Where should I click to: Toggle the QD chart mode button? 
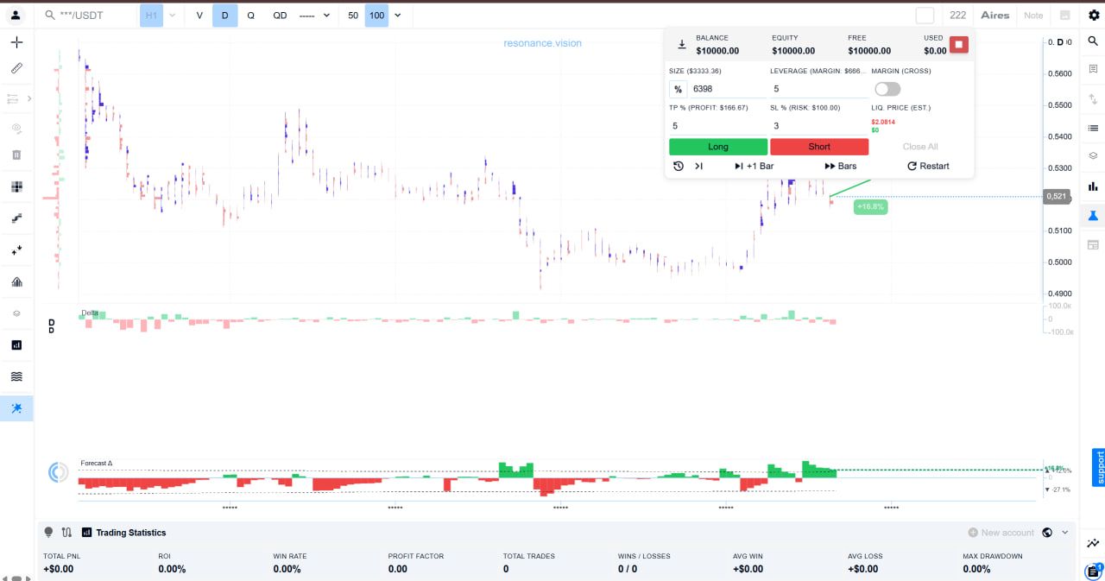point(280,16)
